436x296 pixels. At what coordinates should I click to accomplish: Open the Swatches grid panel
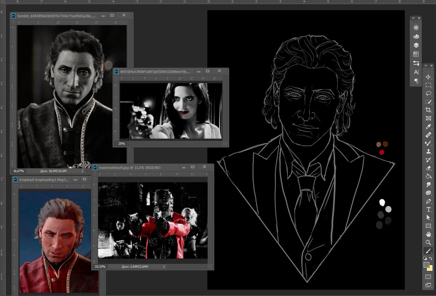point(416,54)
